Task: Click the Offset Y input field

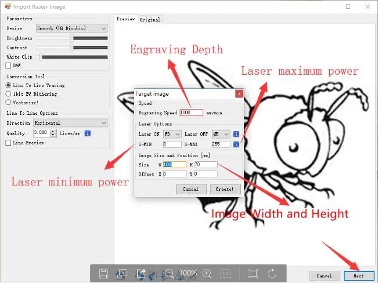Action: point(206,174)
